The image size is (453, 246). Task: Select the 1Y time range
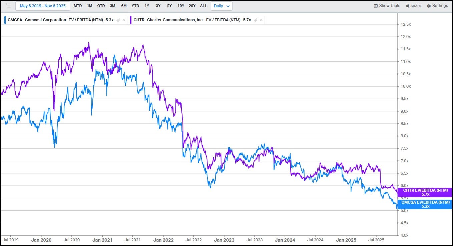[x=147, y=6]
